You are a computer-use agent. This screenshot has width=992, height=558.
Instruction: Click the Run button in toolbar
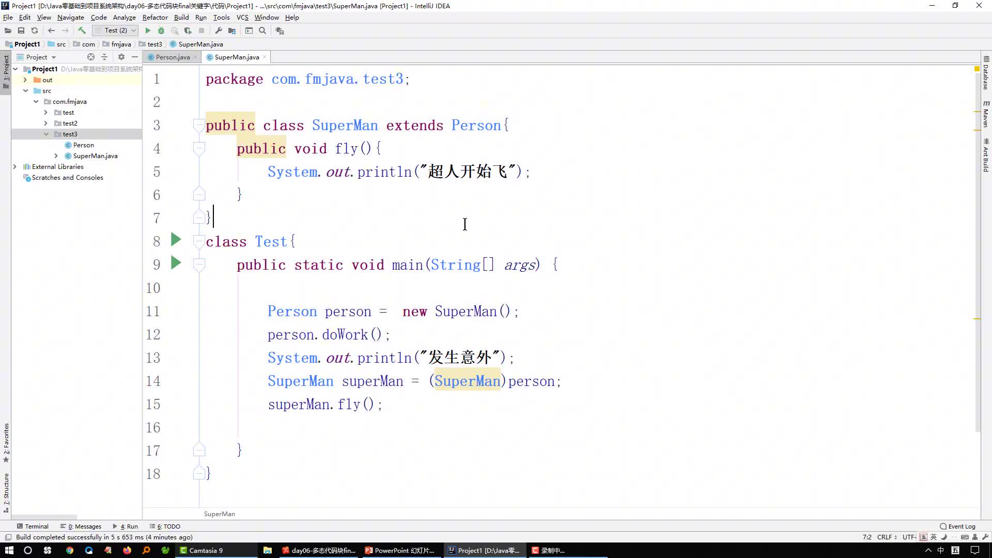click(148, 30)
